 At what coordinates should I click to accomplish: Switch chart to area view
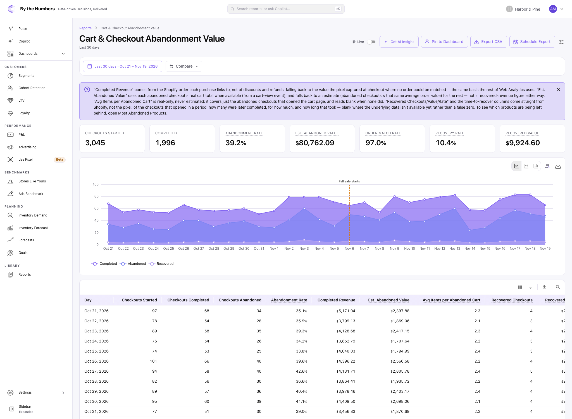coord(526,166)
